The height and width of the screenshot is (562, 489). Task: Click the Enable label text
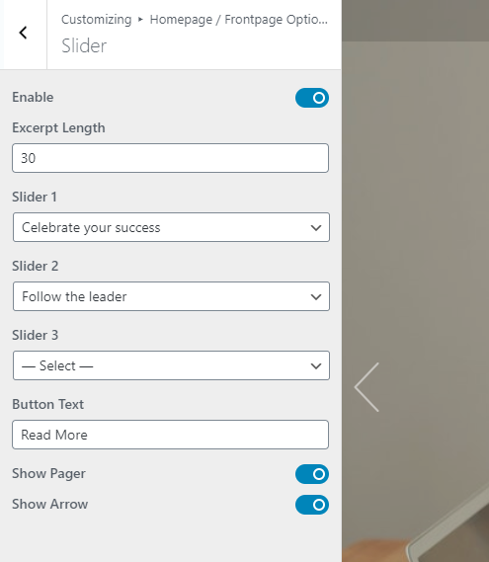click(x=33, y=98)
